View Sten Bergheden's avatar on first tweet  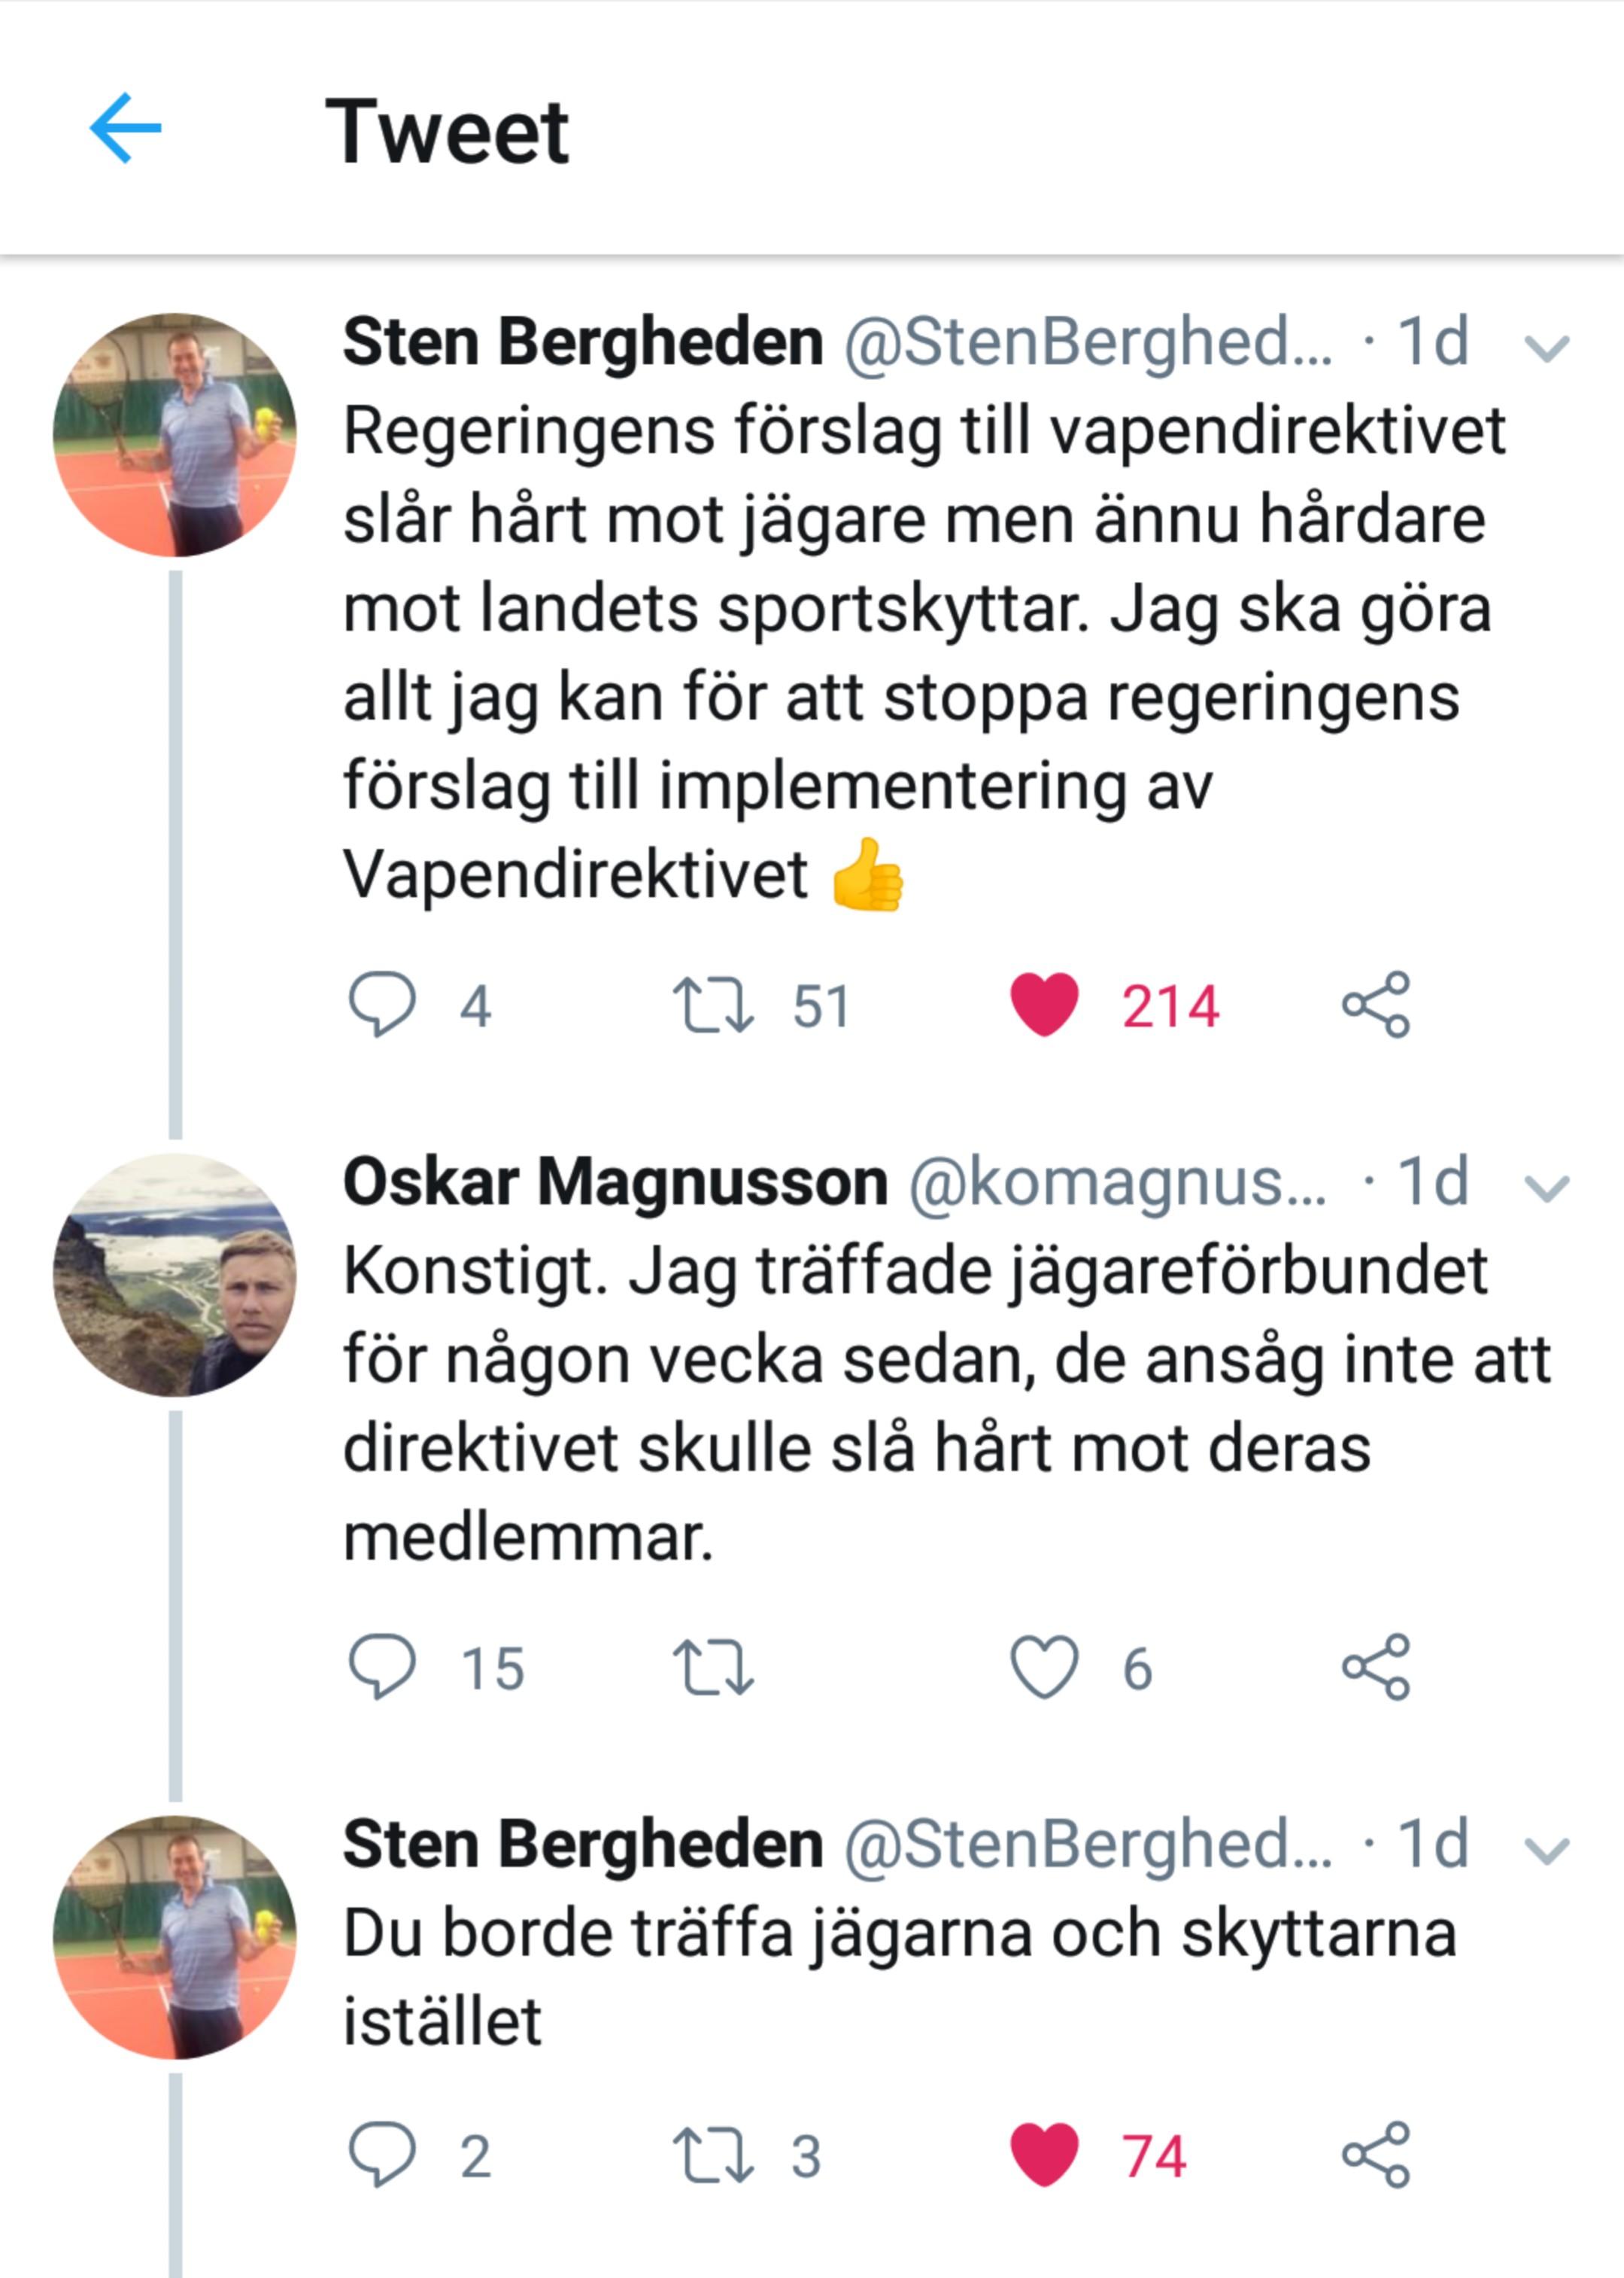click(175, 434)
